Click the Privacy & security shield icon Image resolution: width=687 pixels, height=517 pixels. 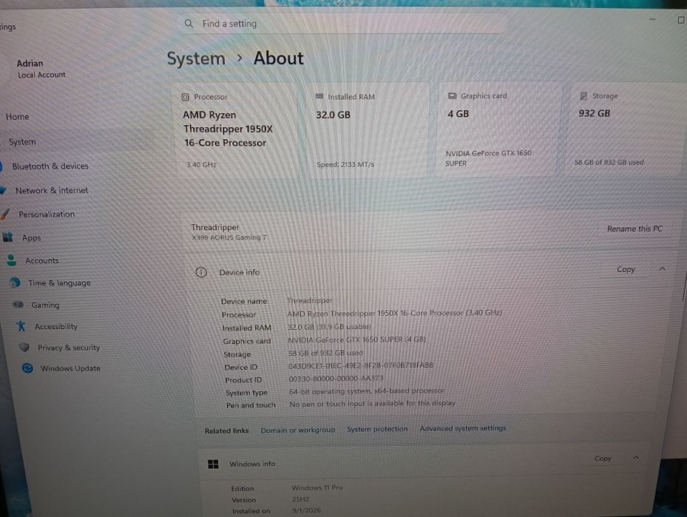point(24,347)
